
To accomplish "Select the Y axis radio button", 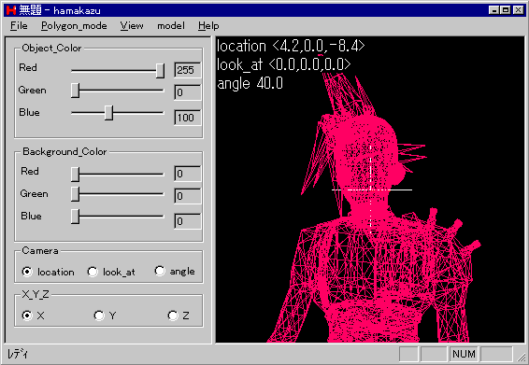I will (x=99, y=316).
